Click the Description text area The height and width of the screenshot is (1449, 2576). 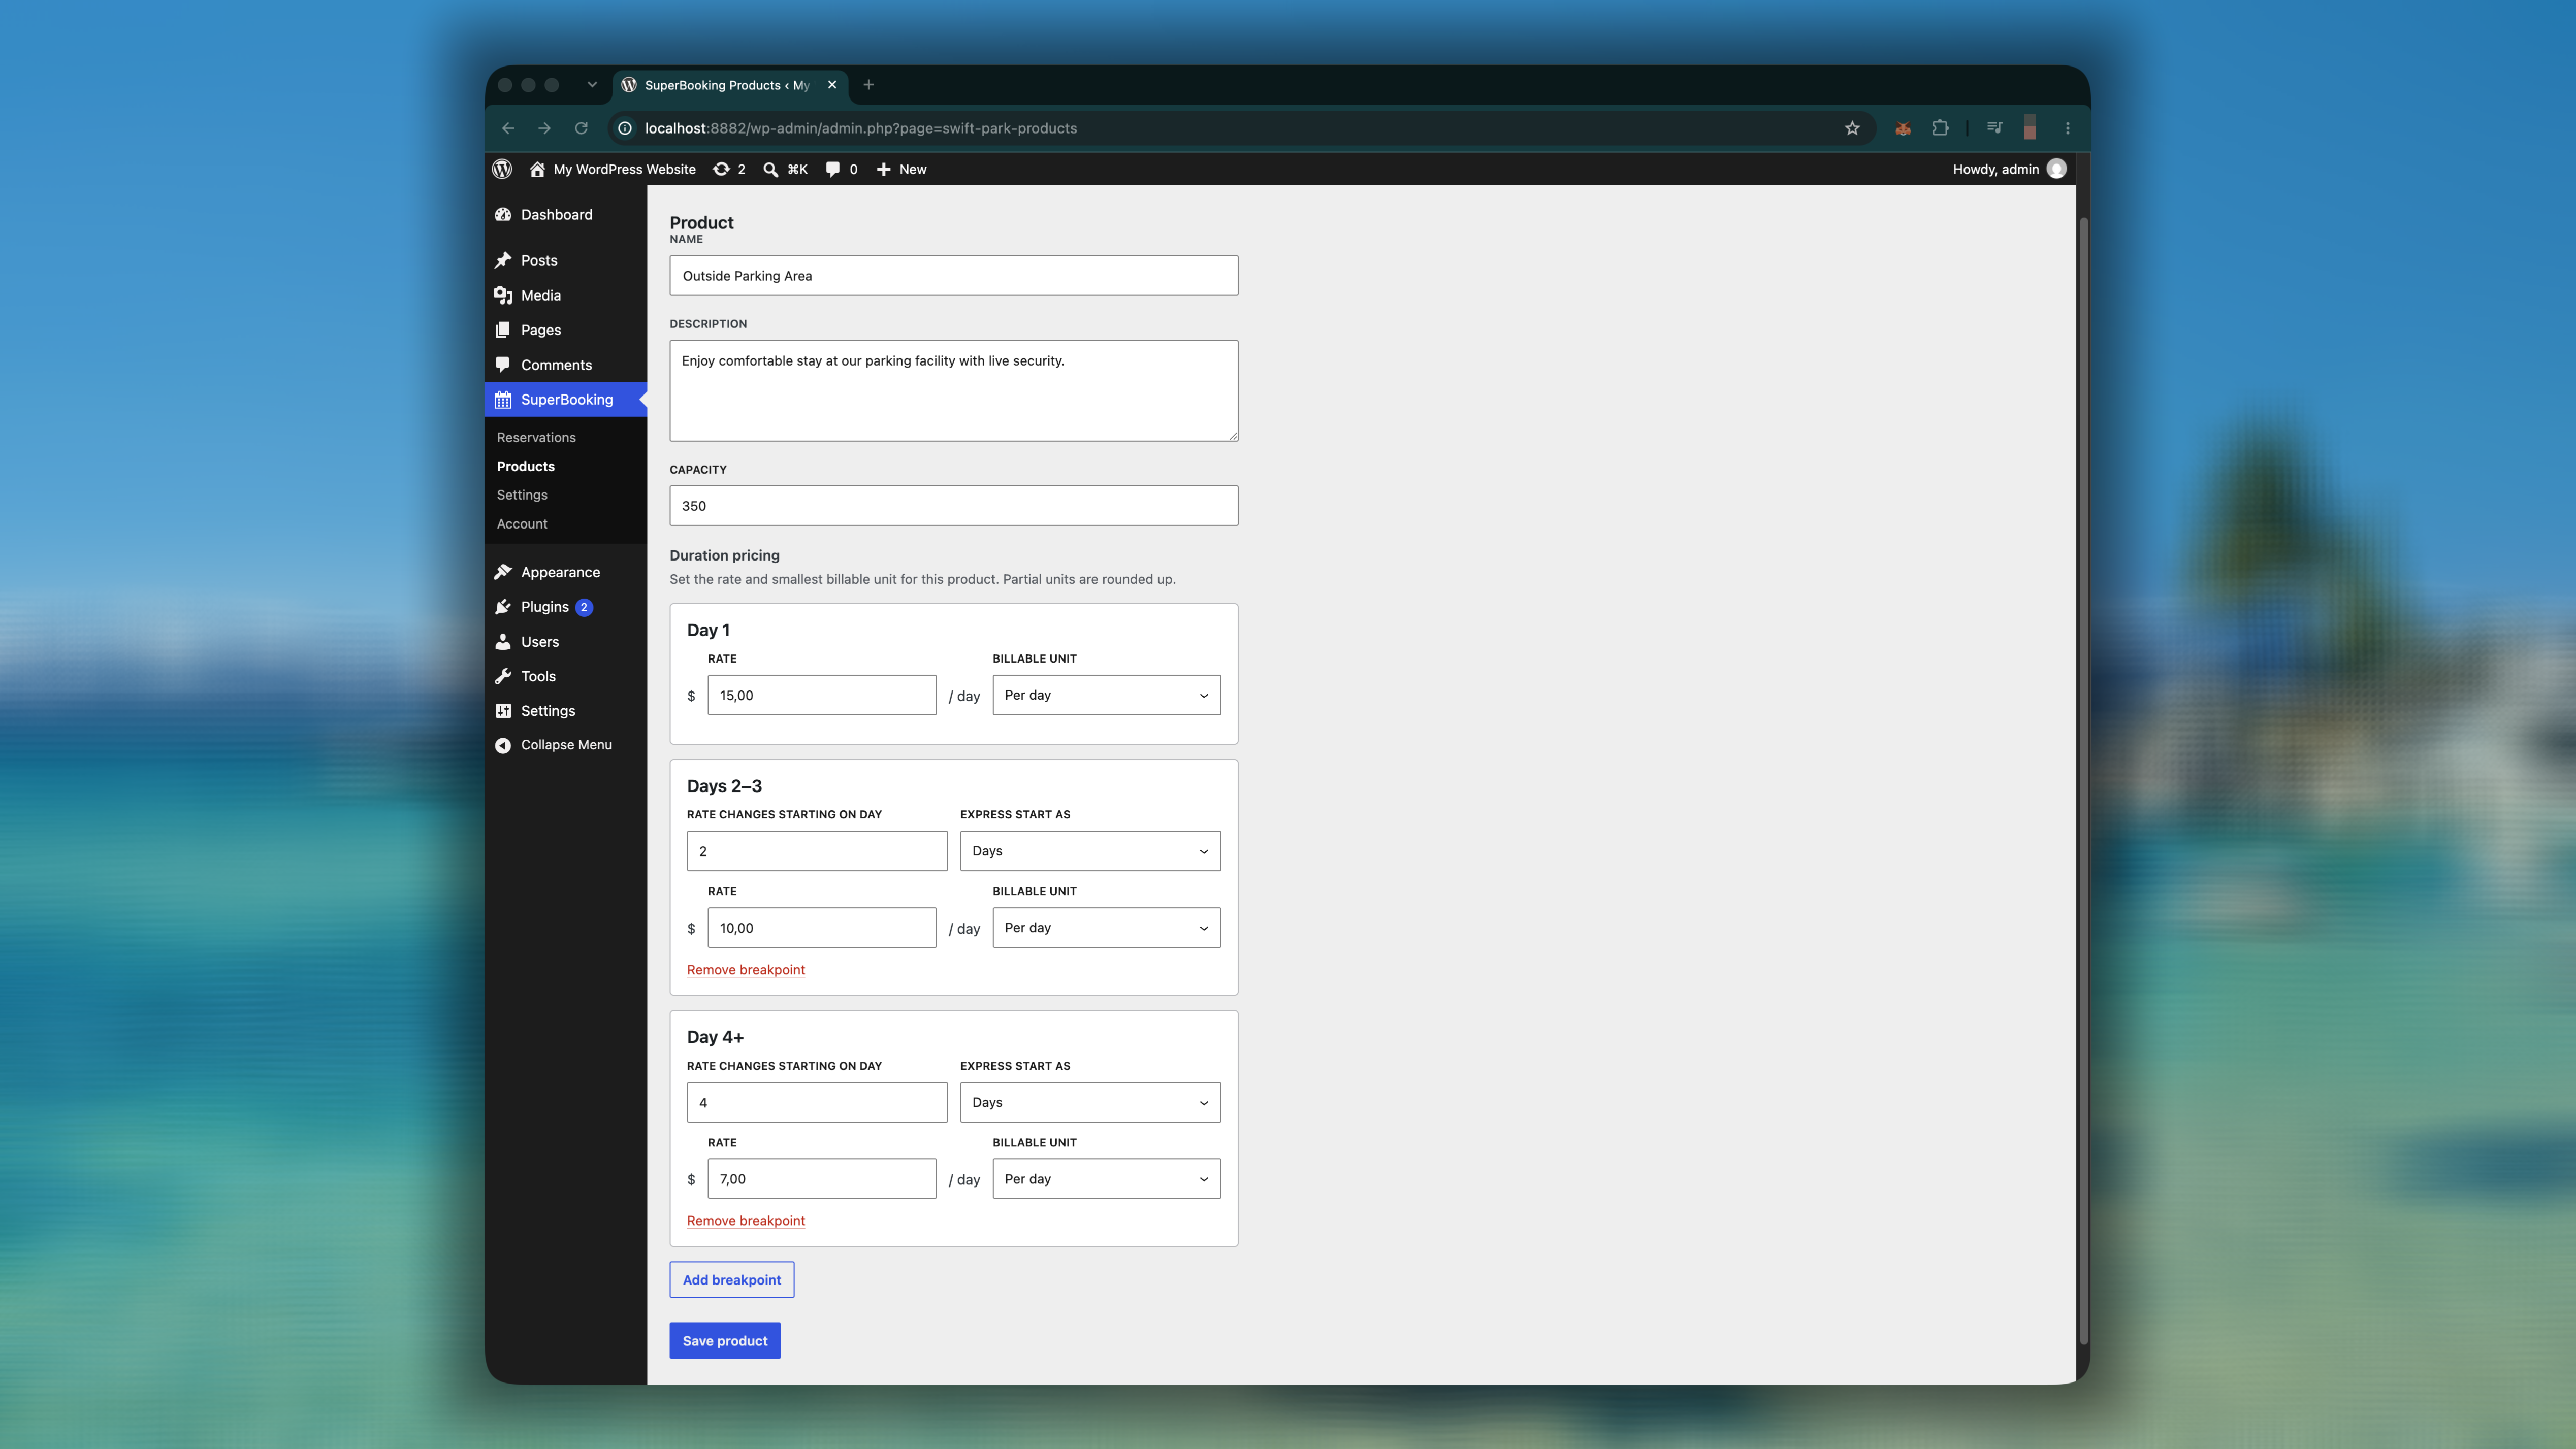(x=954, y=391)
